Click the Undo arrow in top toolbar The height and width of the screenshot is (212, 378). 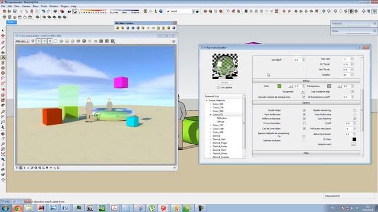43,11
